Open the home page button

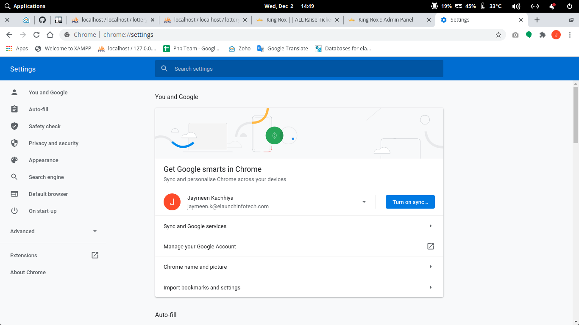coord(50,35)
